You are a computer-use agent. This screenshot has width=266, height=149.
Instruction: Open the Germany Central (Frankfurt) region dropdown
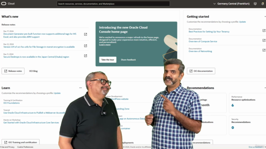coord(232,4)
